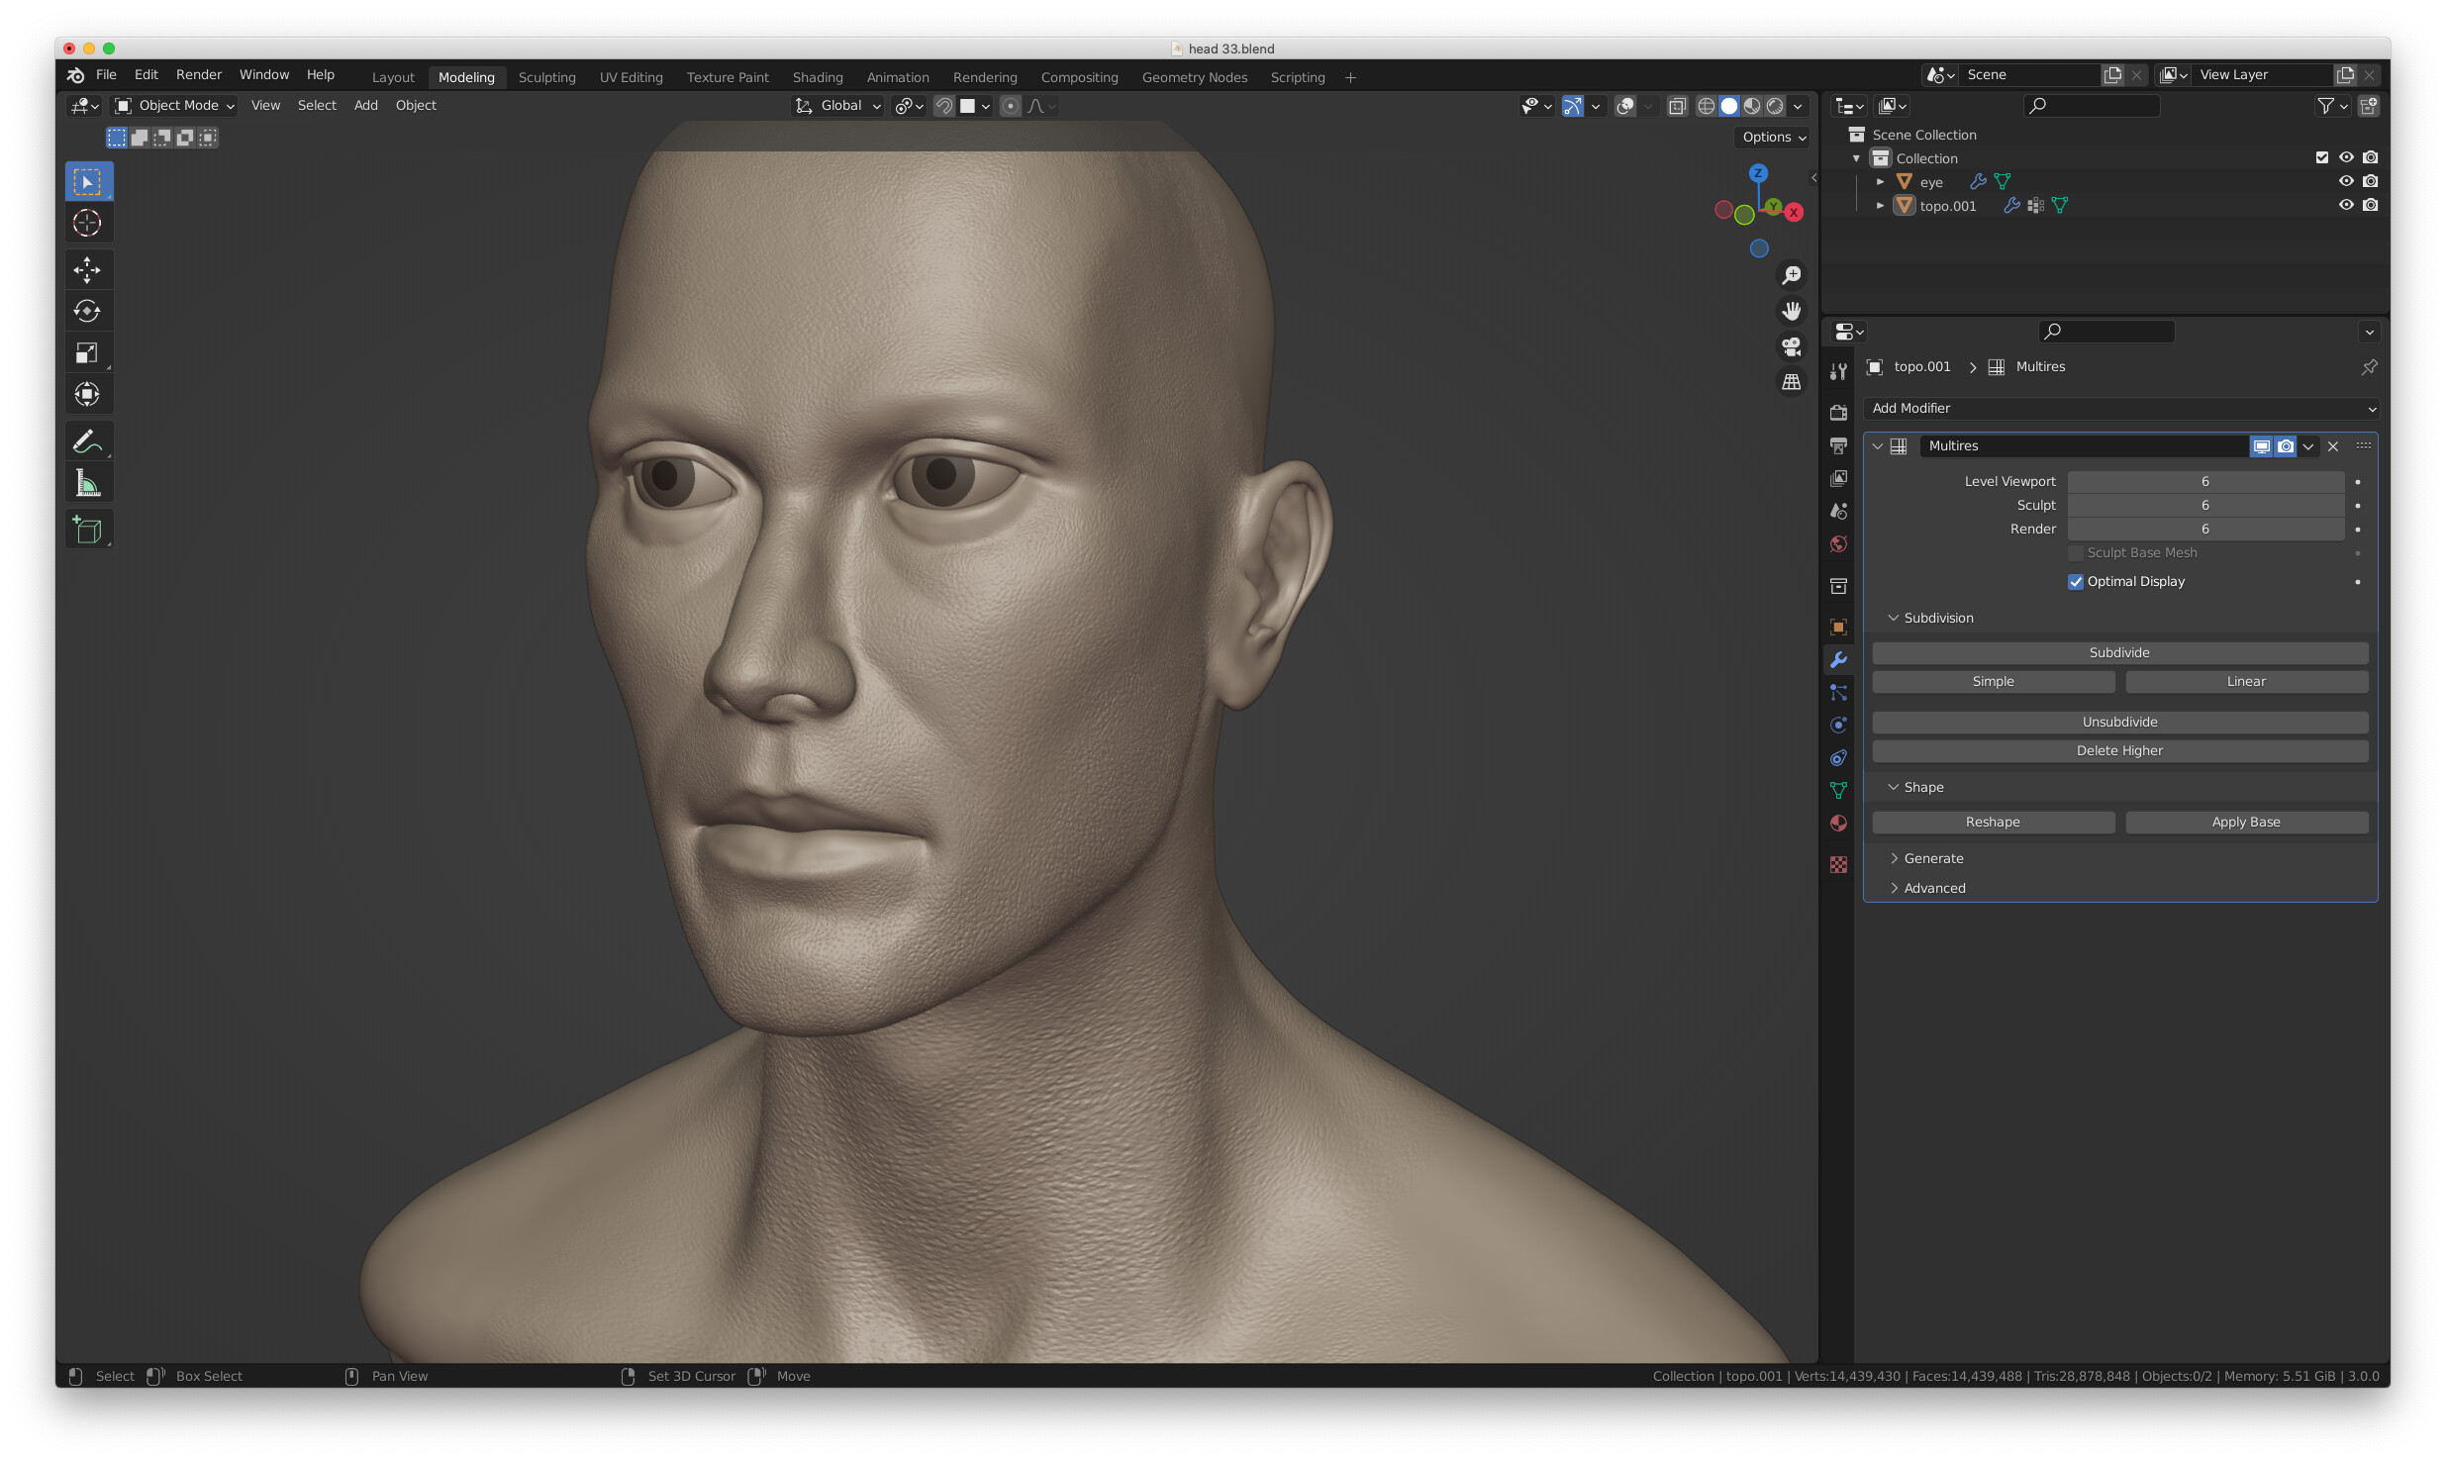This screenshot has height=1461, width=2446.
Task: Open the Render Properties tab
Action: 1838,413
